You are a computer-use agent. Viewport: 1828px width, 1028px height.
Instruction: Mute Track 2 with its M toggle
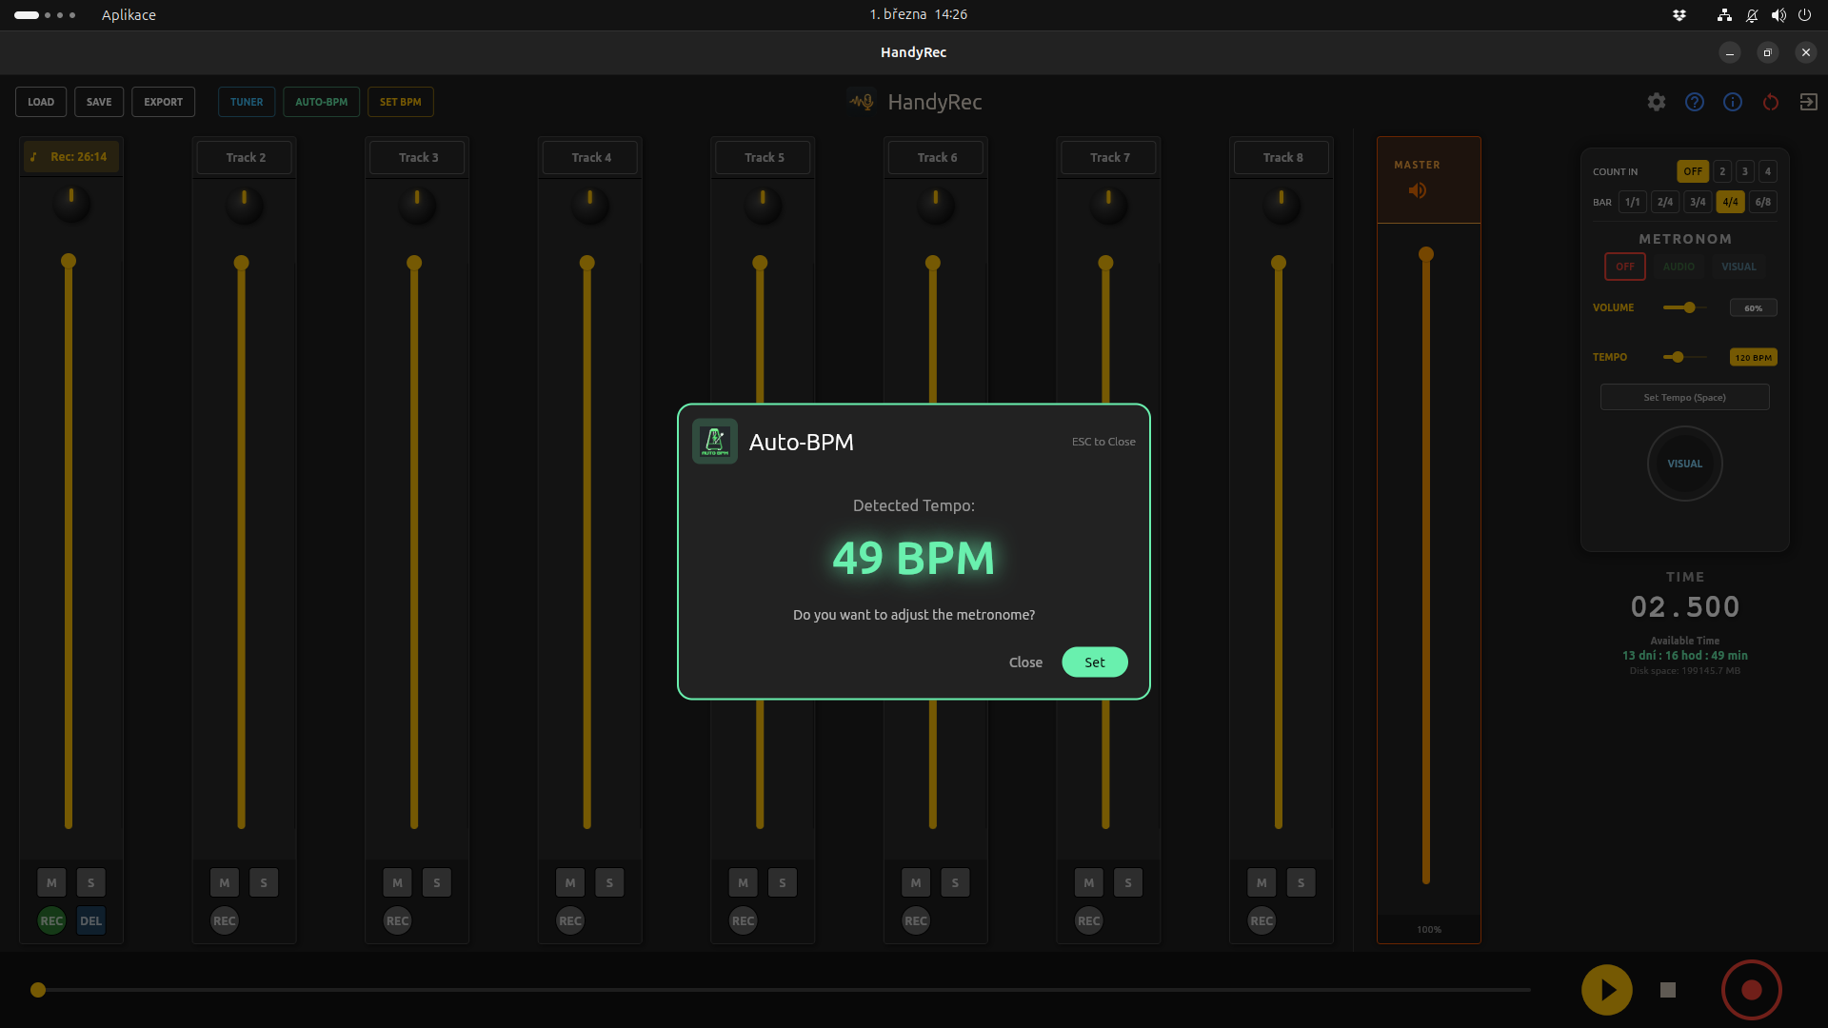click(x=224, y=882)
